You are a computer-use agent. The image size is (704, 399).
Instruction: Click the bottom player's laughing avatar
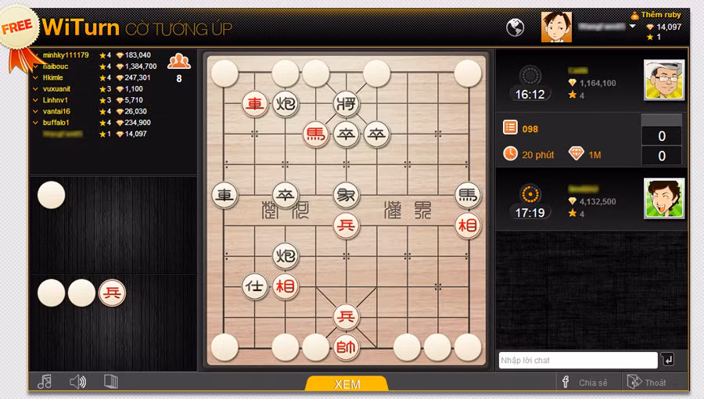(664, 199)
